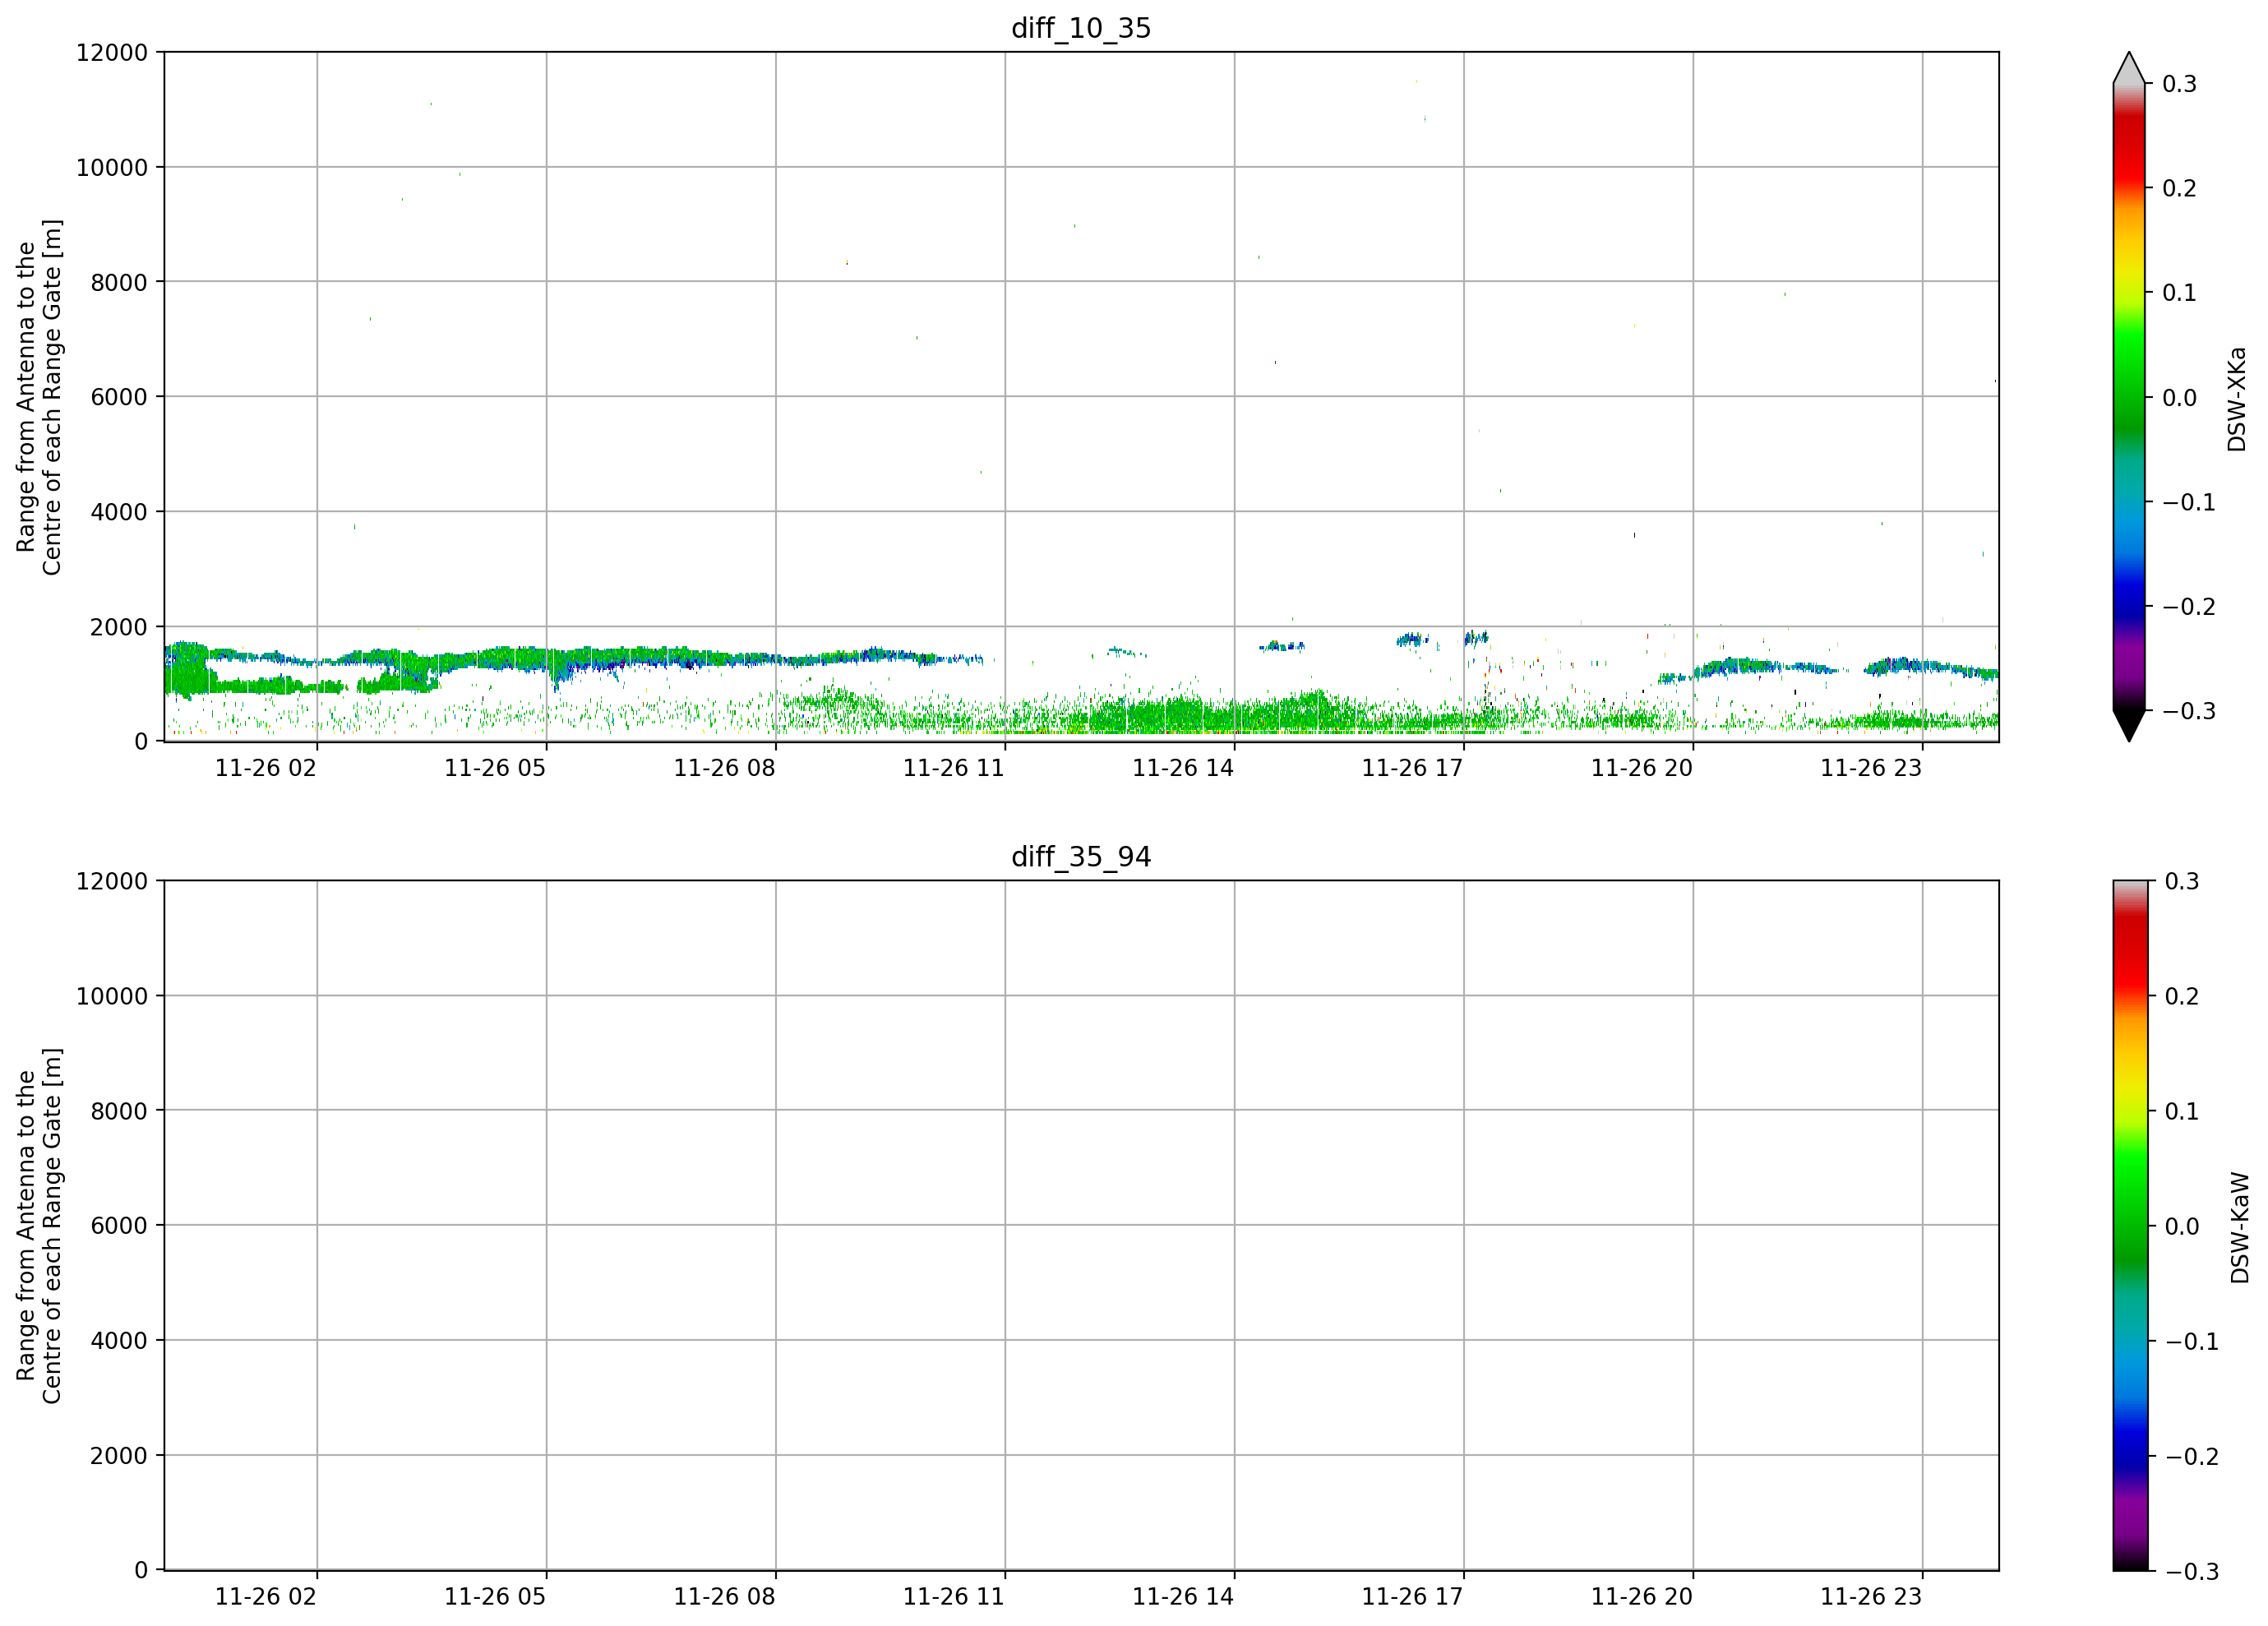Click the upper arrow of top colorbar
The width and height of the screenshot is (2268, 1626).
coord(2129,67)
